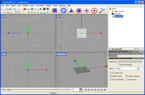Image resolution: width=145 pixels, height=95 pixels.
Task: Select the combined rotate-scale circle tool
Action: tap(94, 11)
